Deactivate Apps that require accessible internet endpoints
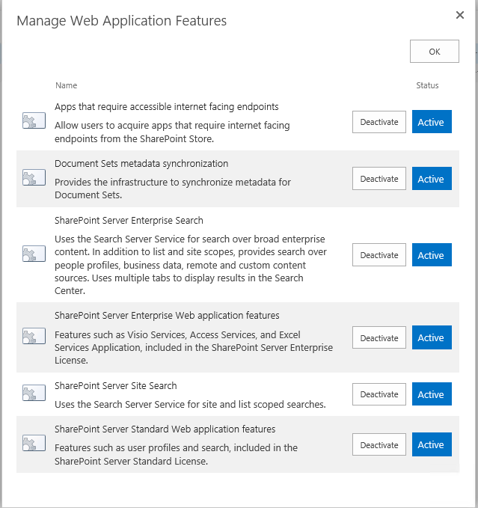The image size is (478, 508). pyautogui.click(x=379, y=122)
